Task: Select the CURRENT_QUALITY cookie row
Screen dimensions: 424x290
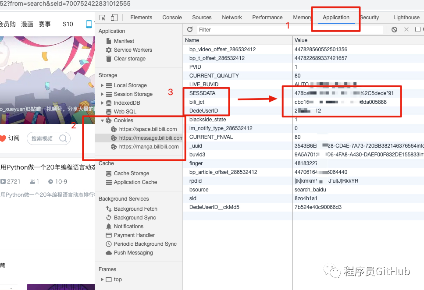Action: tap(303, 76)
